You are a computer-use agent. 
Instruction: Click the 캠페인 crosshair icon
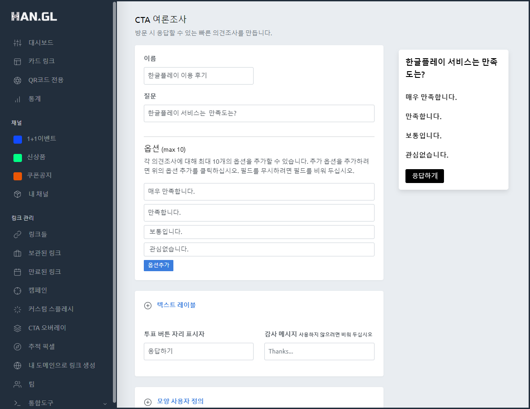pos(17,290)
